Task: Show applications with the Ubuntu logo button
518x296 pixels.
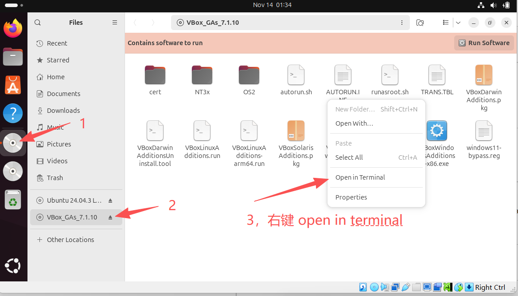Action: point(13,265)
